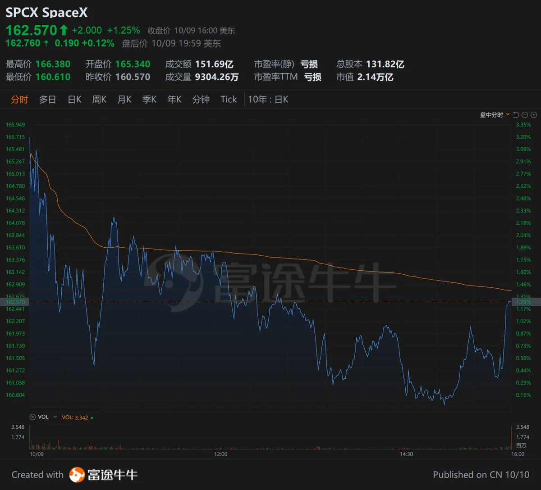The width and height of the screenshot is (541, 490).
Task: Open the VOL indicator dropdown chevron
Action: [55, 417]
